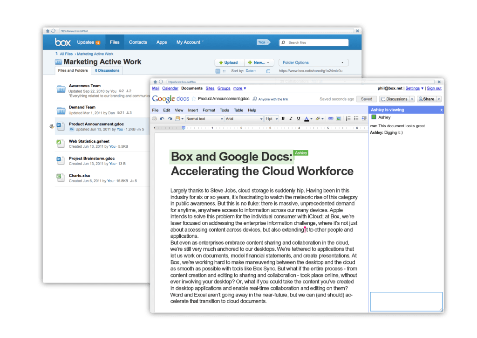The width and height of the screenshot is (477, 338).
Task: Open the Arial font dropdown
Action: click(x=244, y=119)
